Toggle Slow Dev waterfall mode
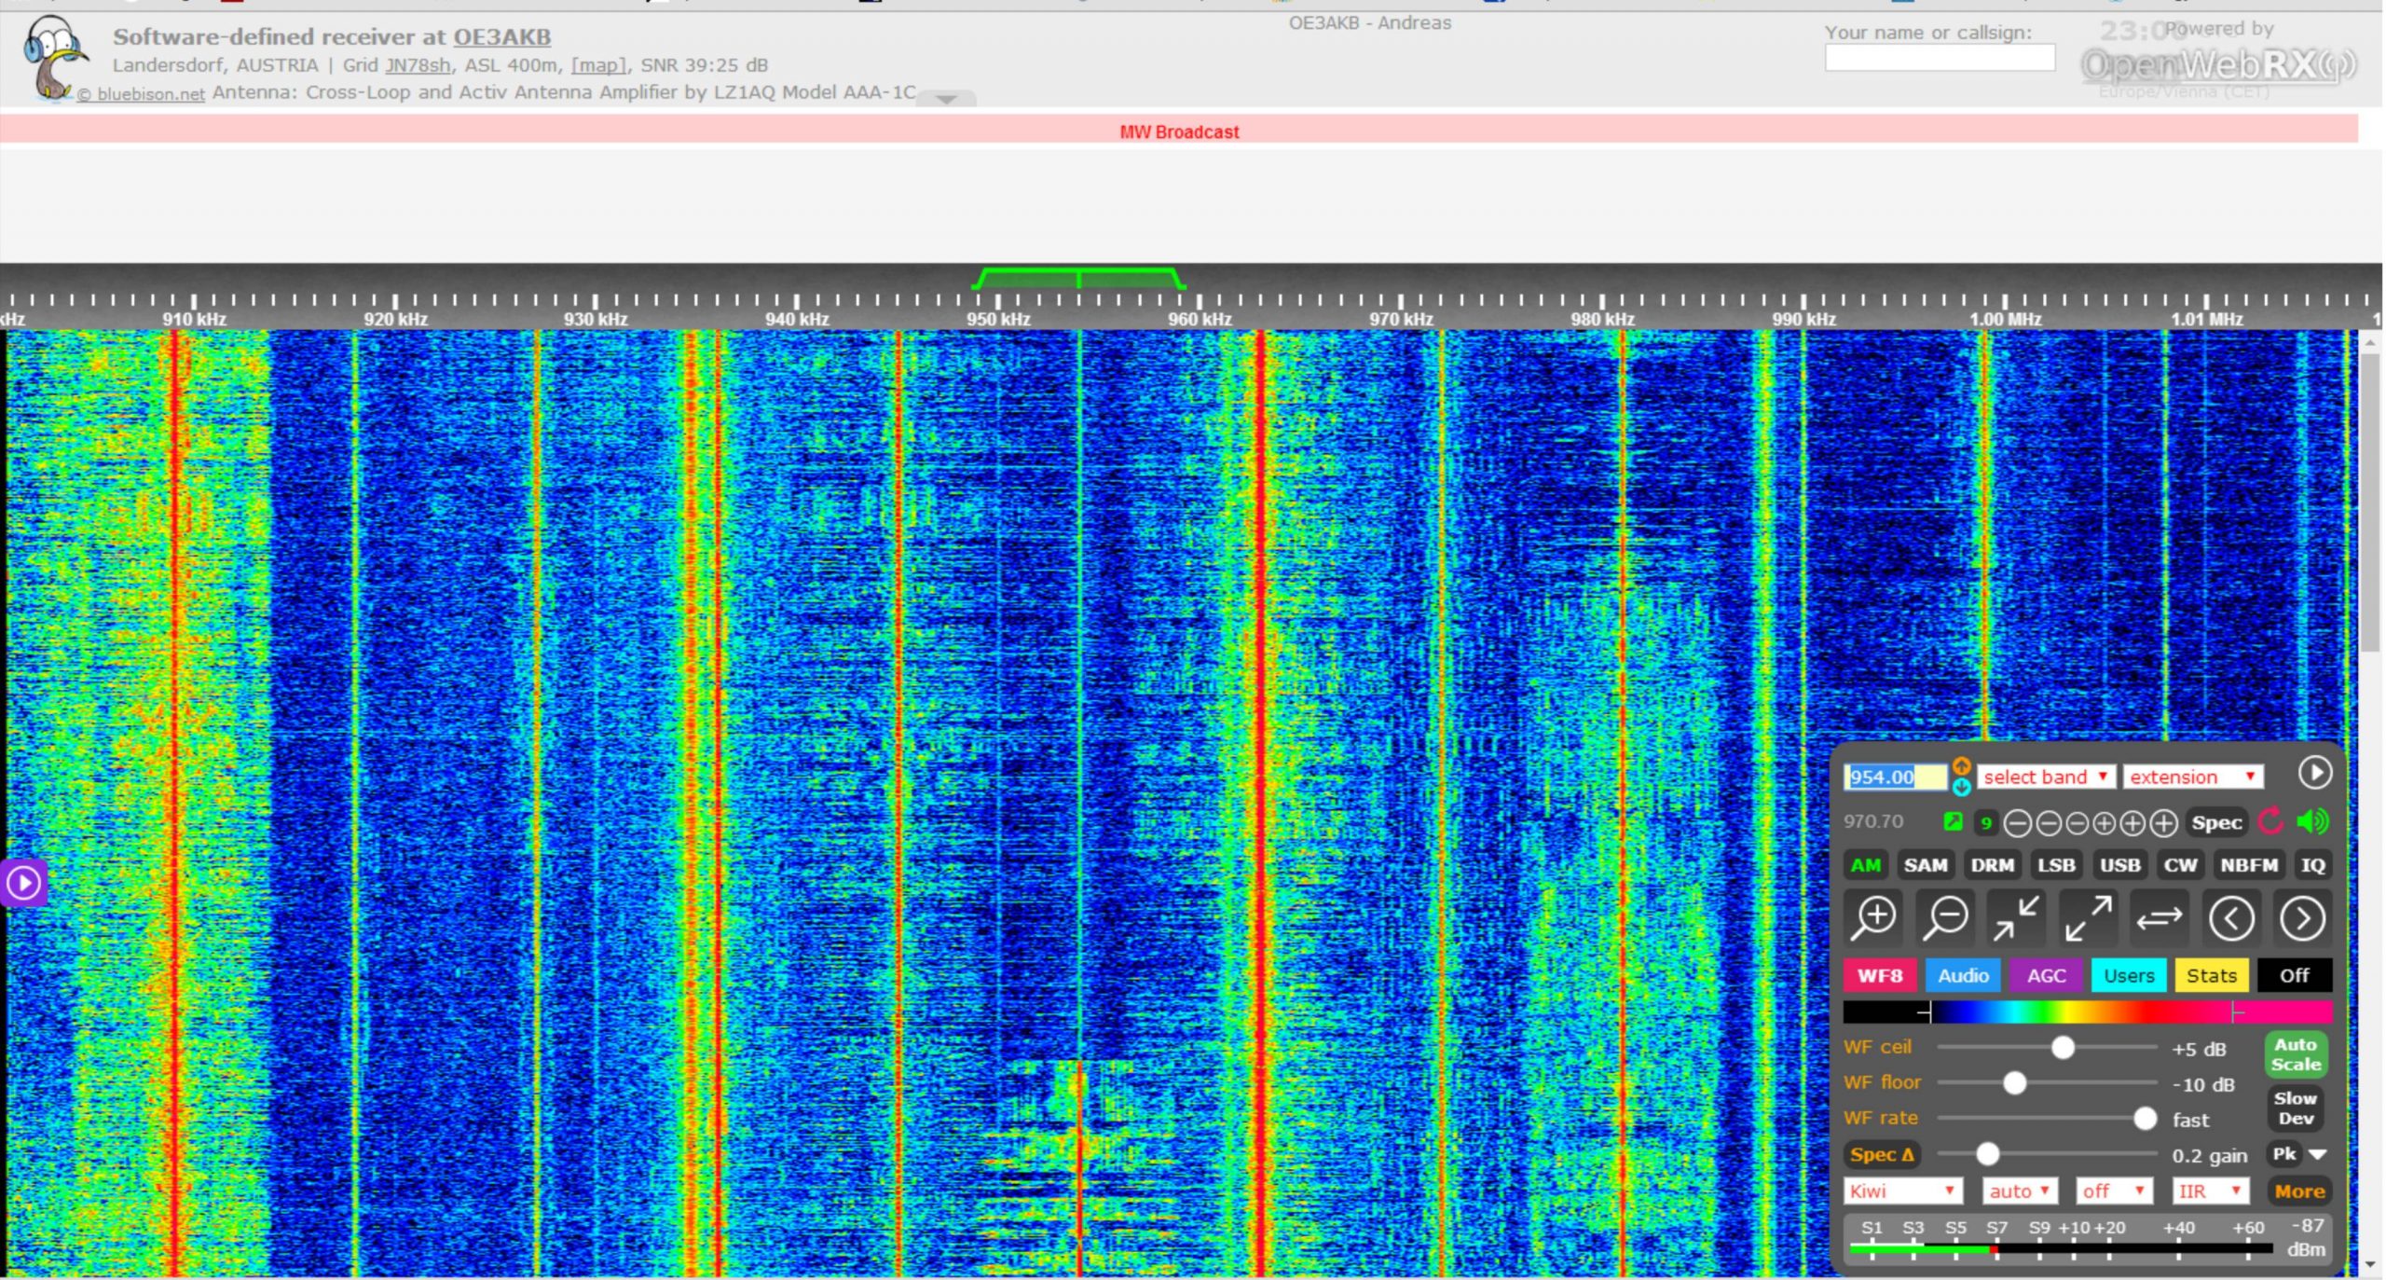The image size is (2386, 1280). [x=2296, y=1108]
